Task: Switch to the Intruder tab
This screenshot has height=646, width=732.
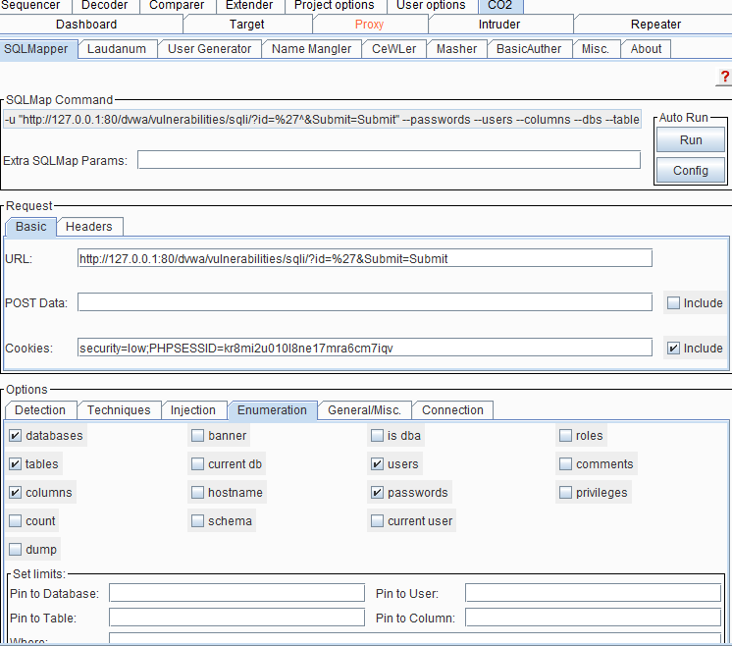Action: coord(499,25)
